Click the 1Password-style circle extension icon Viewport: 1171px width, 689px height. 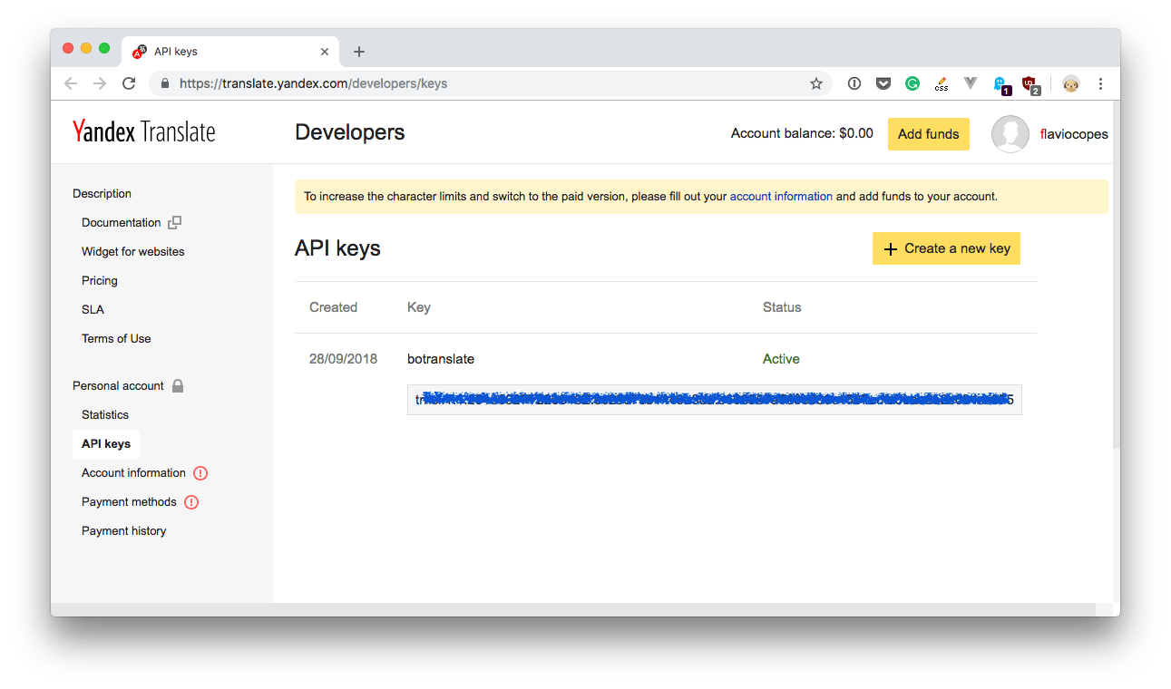click(854, 83)
